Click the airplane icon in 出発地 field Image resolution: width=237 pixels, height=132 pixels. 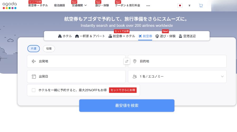[34, 61]
